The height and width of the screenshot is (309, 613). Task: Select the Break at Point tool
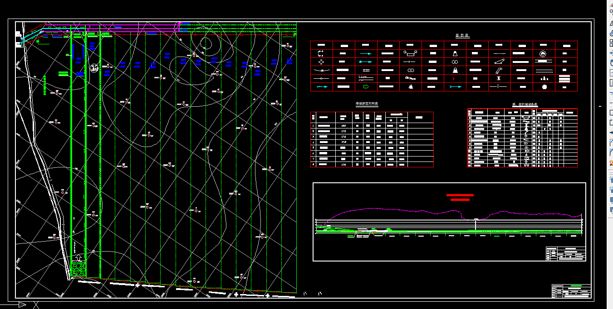click(611, 113)
